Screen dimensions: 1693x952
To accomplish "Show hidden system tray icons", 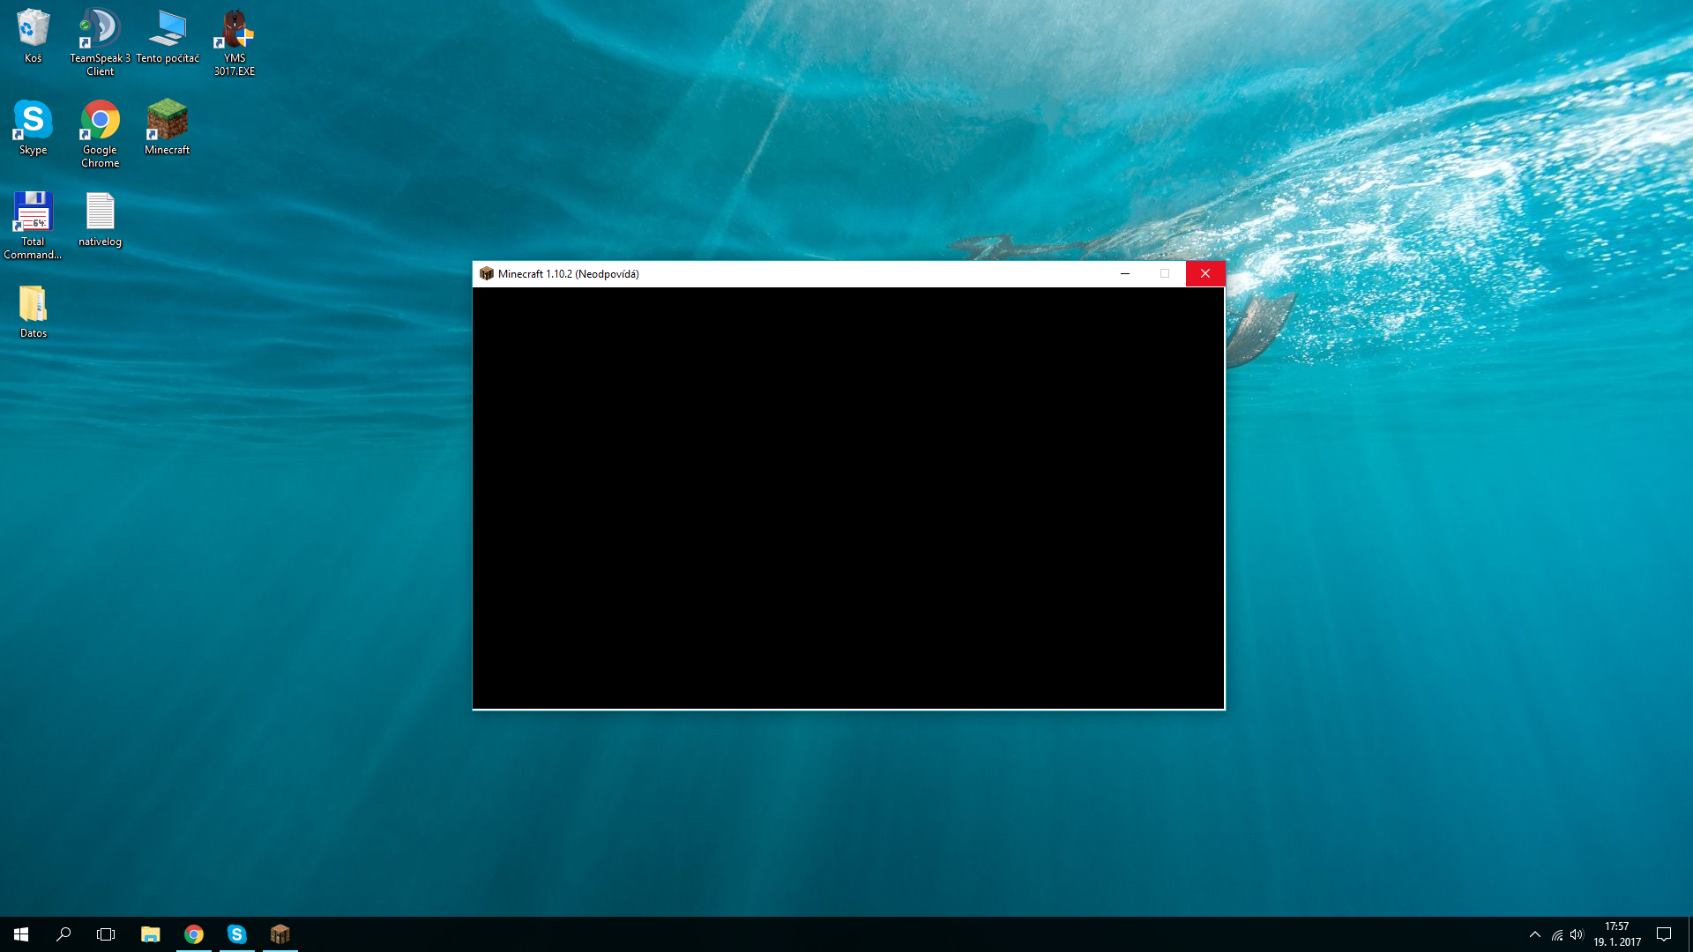I will pos(1535,934).
